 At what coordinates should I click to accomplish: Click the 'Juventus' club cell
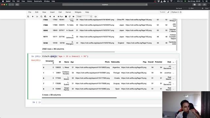click(168, 73)
